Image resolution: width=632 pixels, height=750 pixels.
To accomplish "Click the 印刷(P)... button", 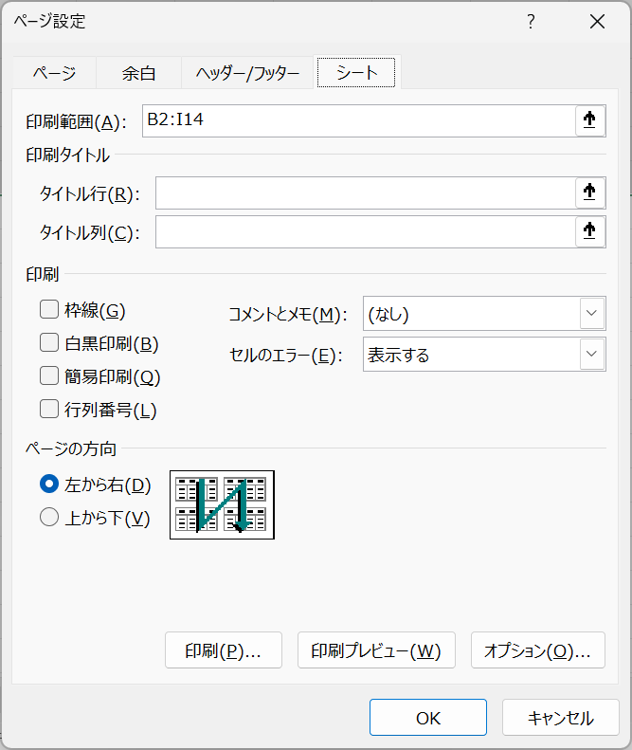I will click(224, 650).
